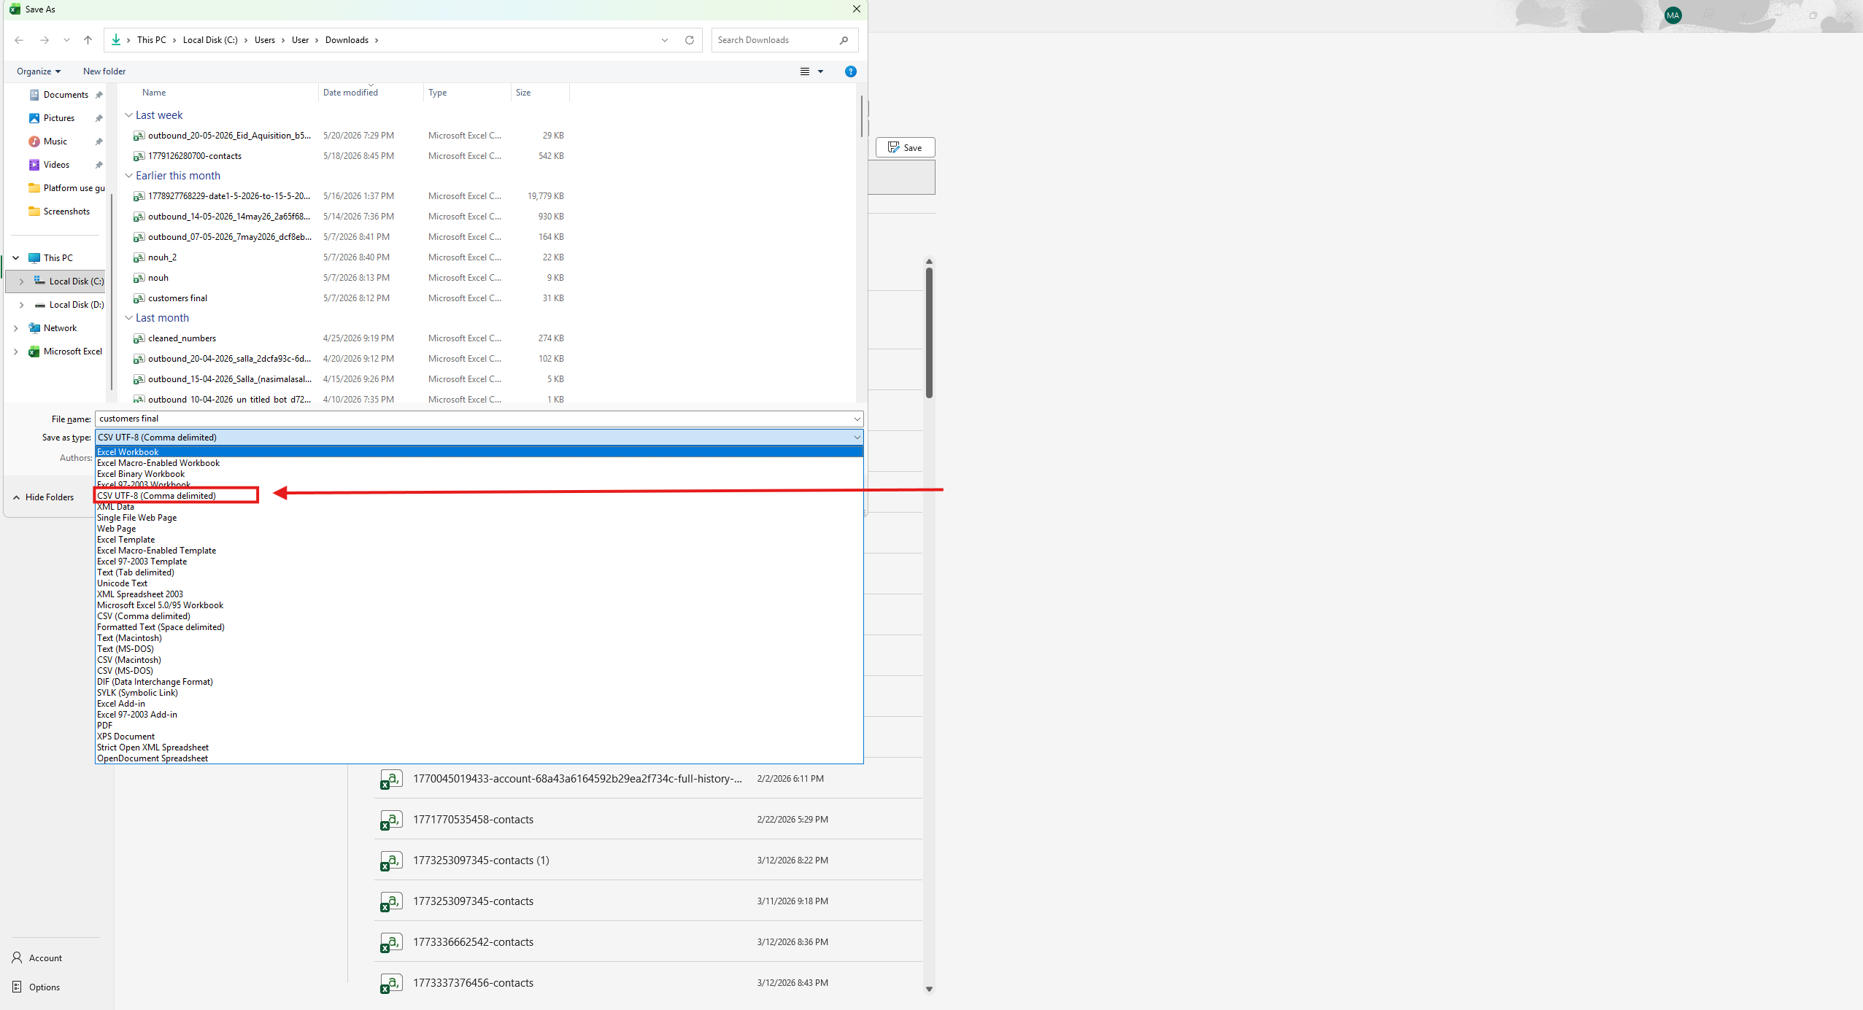Expand the Network tree node
The height and width of the screenshot is (1010, 1863).
pyautogui.click(x=15, y=328)
